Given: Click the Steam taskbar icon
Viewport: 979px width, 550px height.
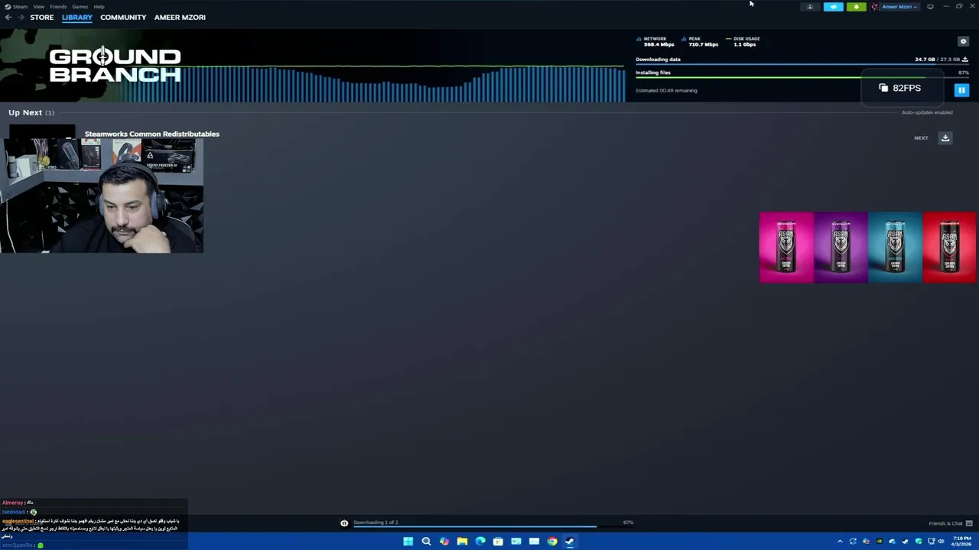Looking at the screenshot, I should [x=570, y=542].
